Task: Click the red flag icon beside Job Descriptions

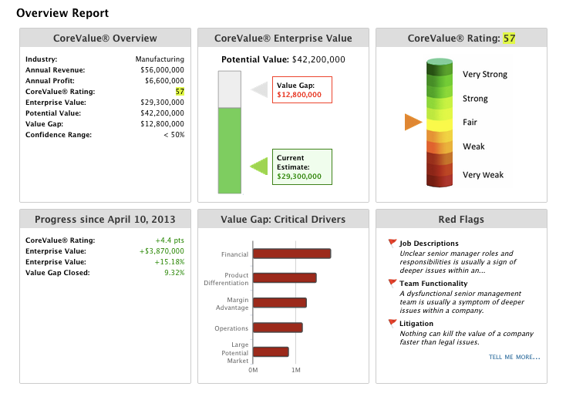Action: [392, 243]
